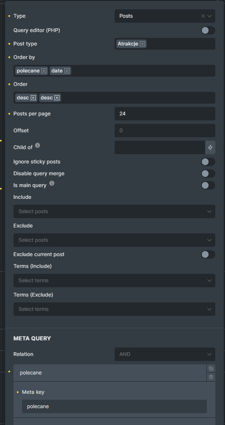The image size is (225, 425).
Task: Click the Posts per page field
Action: pyautogui.click(x=165, y=114)
